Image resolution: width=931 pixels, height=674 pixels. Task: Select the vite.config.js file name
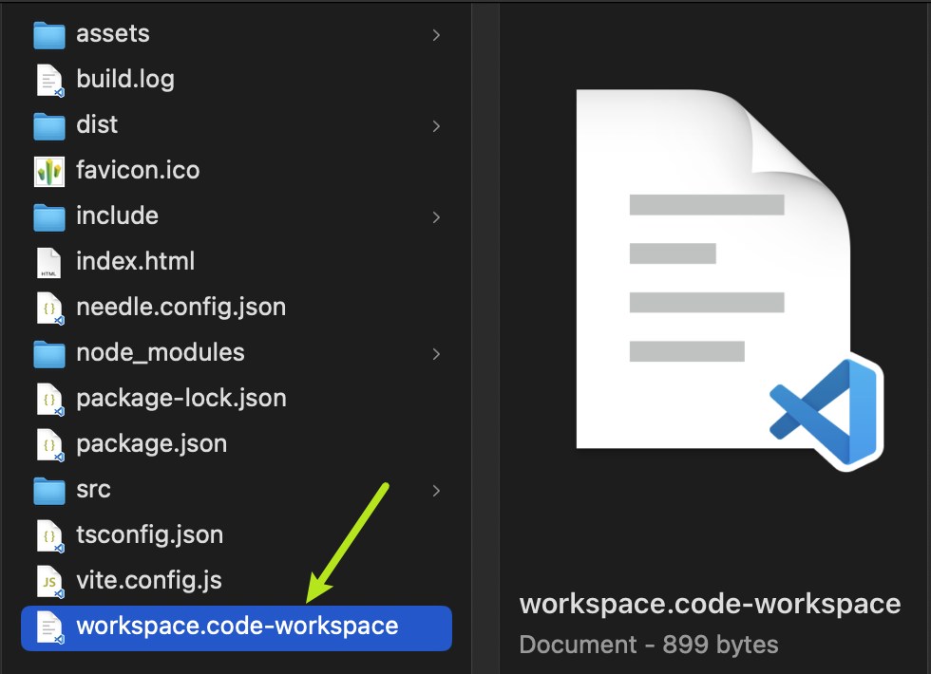click(149, 581)
